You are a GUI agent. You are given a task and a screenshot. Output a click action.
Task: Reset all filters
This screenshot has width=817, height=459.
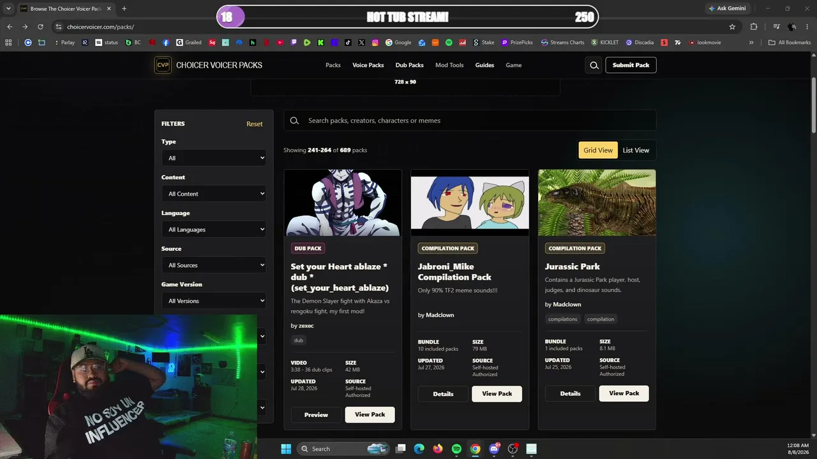click(255, 124)
